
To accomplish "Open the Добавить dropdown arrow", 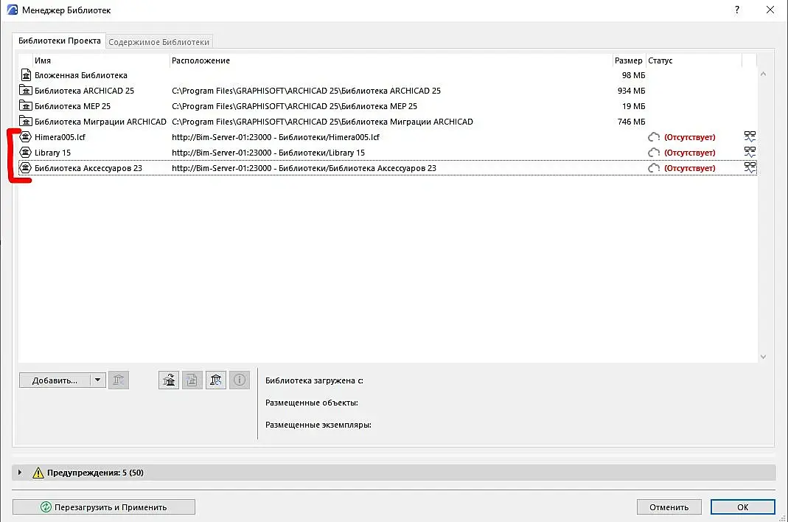I will (97, 380).
